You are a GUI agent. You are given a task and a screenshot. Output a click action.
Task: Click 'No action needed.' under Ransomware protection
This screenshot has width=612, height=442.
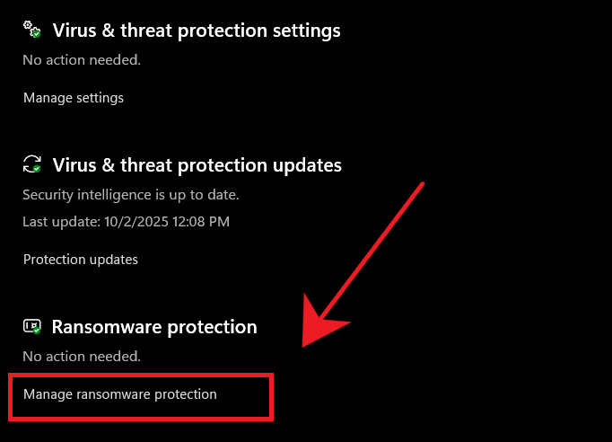click(82, 357)
